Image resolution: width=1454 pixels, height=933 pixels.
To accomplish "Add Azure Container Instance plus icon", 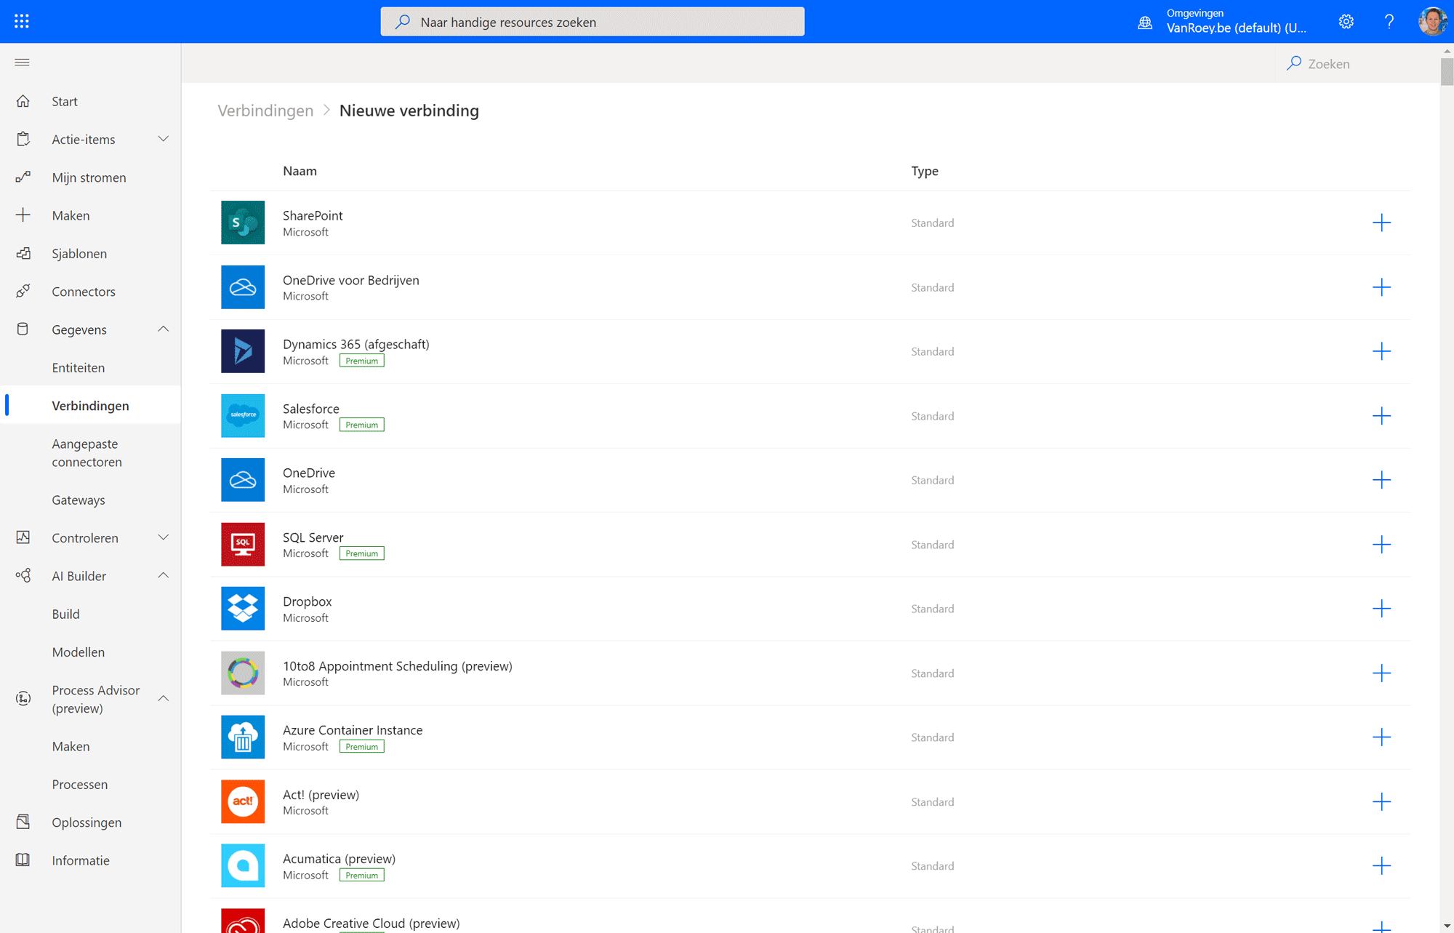I will (x=1381, y=737).
